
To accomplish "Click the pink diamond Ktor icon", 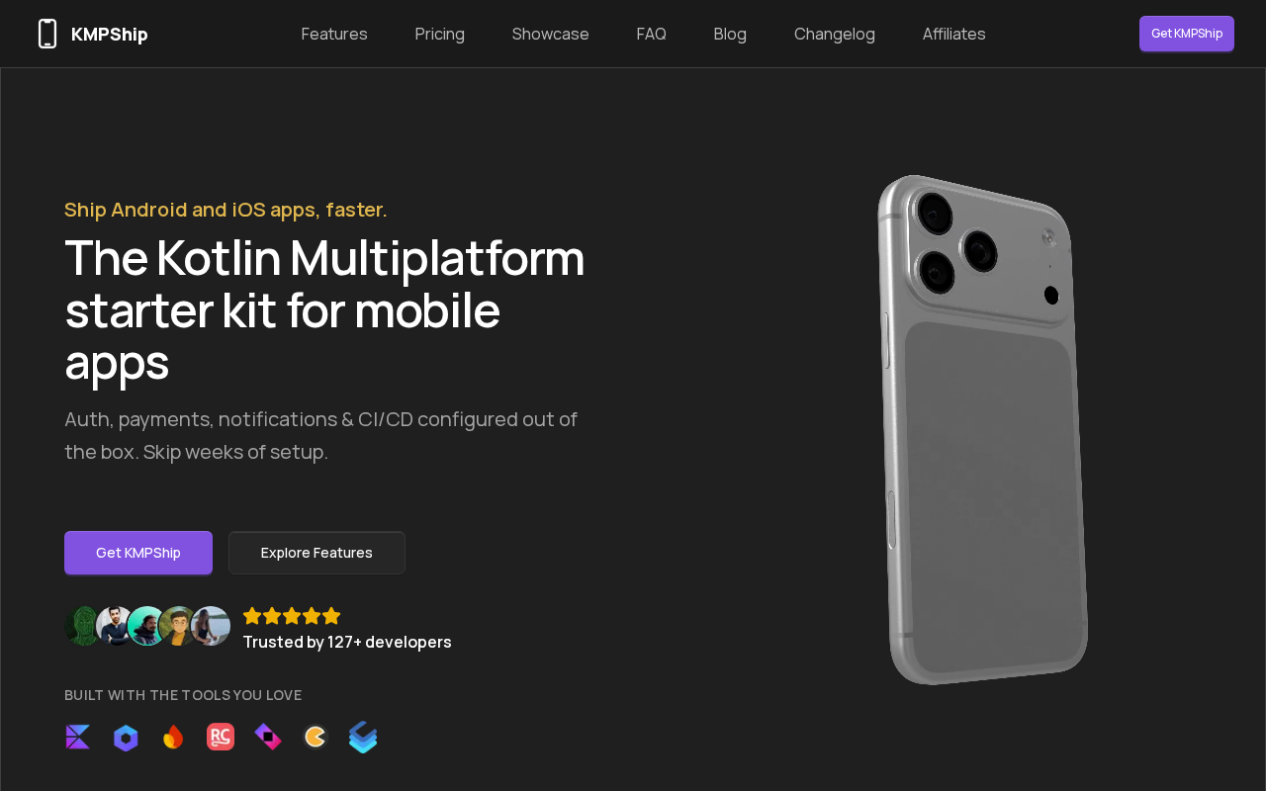I will pyautogui.click(x=268, y=737).
